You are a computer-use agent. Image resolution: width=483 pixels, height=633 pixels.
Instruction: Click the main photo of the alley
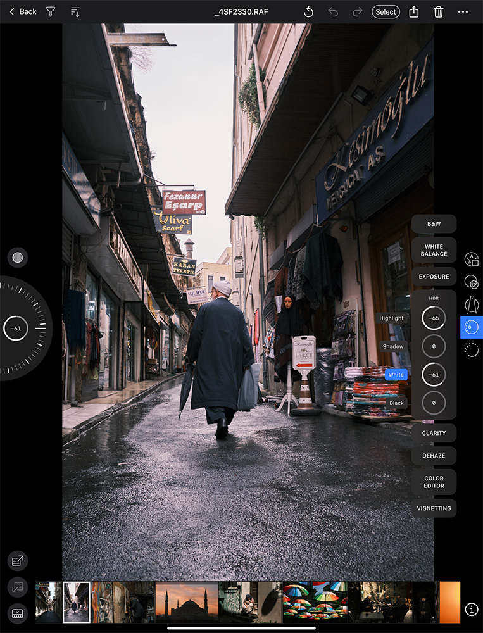click(x=248, y=302)
